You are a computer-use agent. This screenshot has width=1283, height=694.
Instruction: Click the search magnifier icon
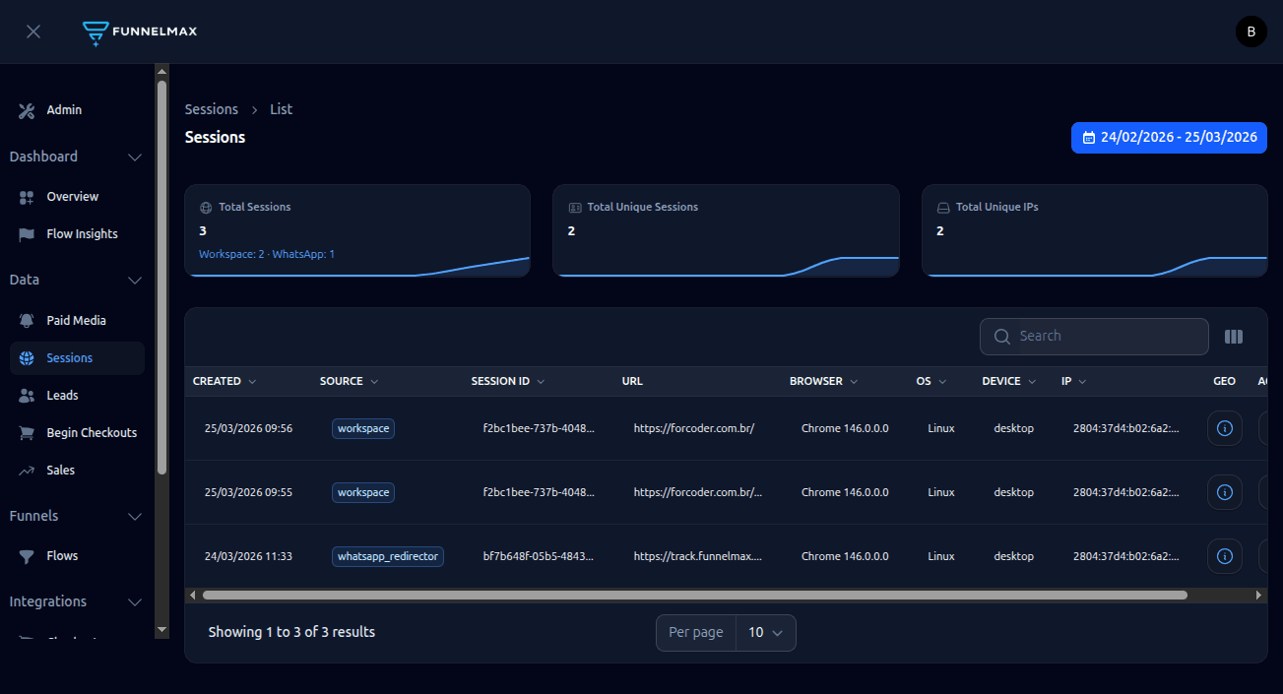(x=1001, y=336)
